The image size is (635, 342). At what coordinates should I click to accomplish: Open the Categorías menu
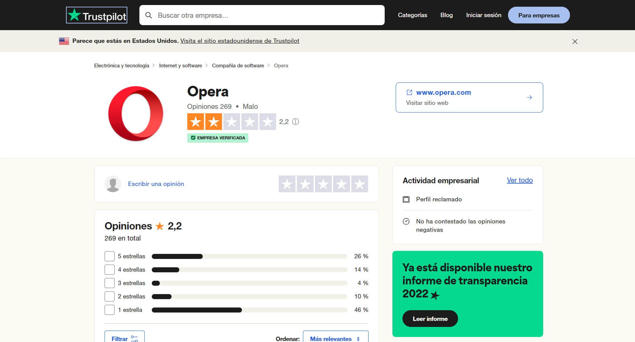click(x=412, y=15)
